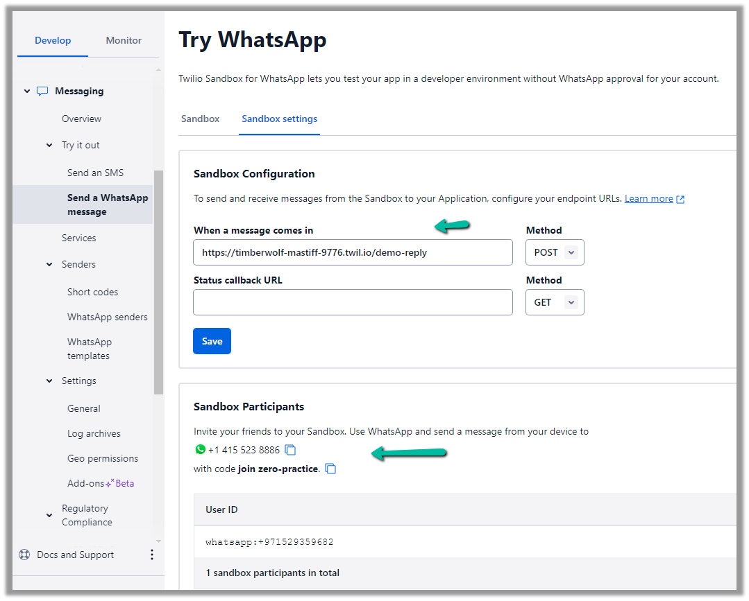
Task: Copy the join zero-practice code
Action: tap(331, 469)
